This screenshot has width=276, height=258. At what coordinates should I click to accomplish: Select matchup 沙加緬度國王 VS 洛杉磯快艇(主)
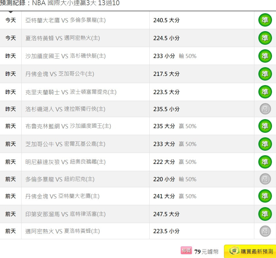pyautogui.click(x=65, y=56)
